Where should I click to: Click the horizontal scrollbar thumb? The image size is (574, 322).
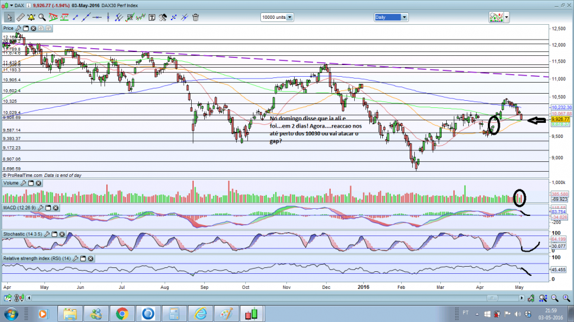[x=492, y=299]
